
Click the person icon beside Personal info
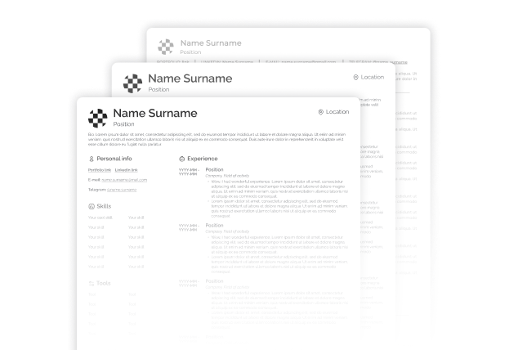coord(92,159)
